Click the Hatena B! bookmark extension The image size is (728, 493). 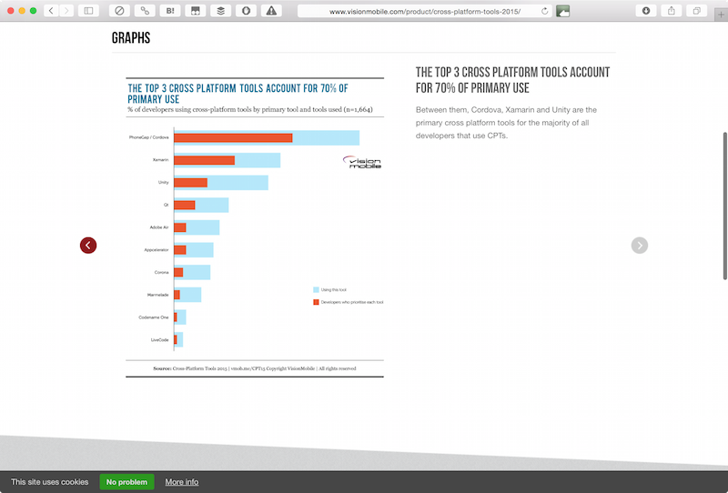[170, 11]
